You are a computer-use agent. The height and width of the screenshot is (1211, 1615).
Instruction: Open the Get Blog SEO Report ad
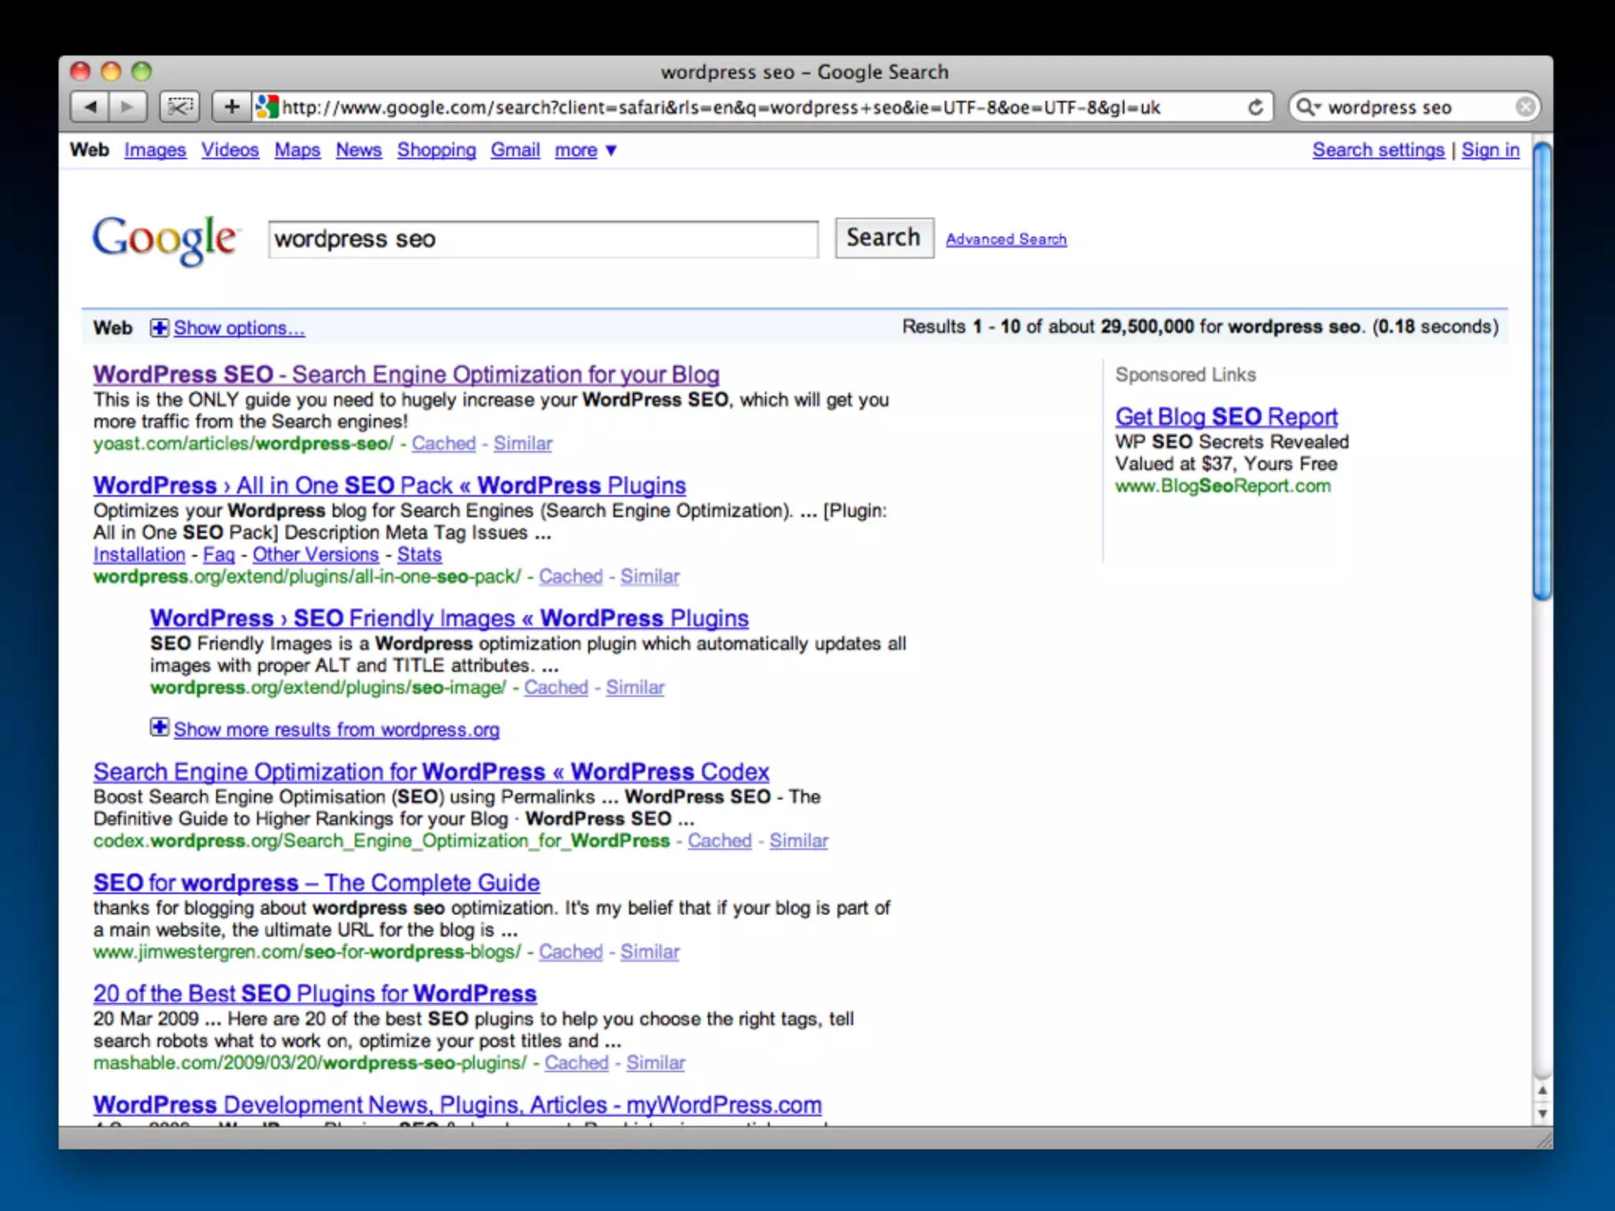[x=1225, y=416]
